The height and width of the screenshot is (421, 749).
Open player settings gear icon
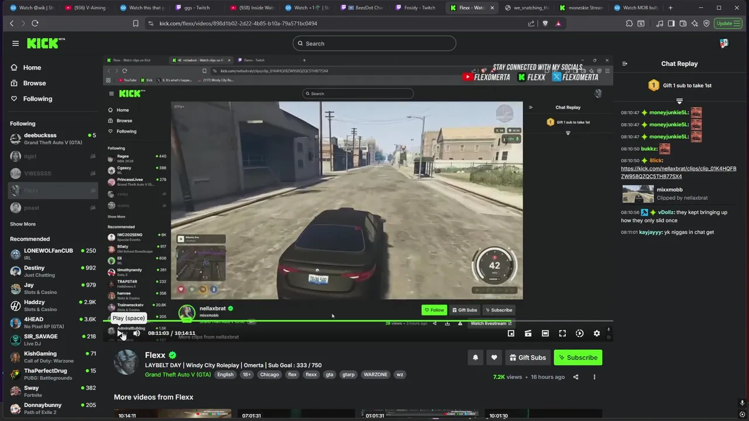(596, 333)
